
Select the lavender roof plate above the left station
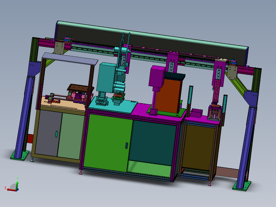pos(70,58)
